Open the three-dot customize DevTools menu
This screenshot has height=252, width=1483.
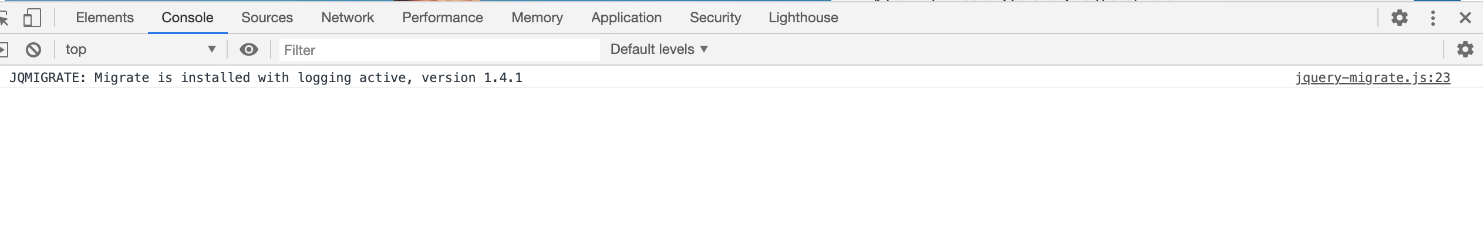1433,18
